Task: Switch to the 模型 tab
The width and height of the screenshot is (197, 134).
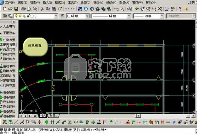Action: tap(43, 116)
